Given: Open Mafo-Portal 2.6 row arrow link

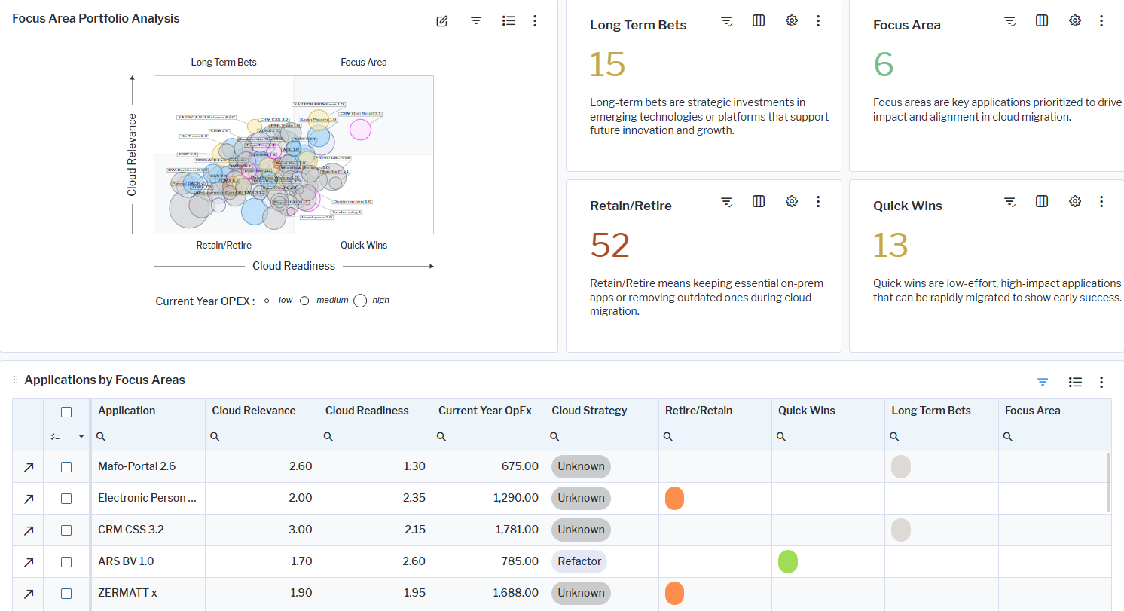Looking at the screenshot, I should pos(29,467).
